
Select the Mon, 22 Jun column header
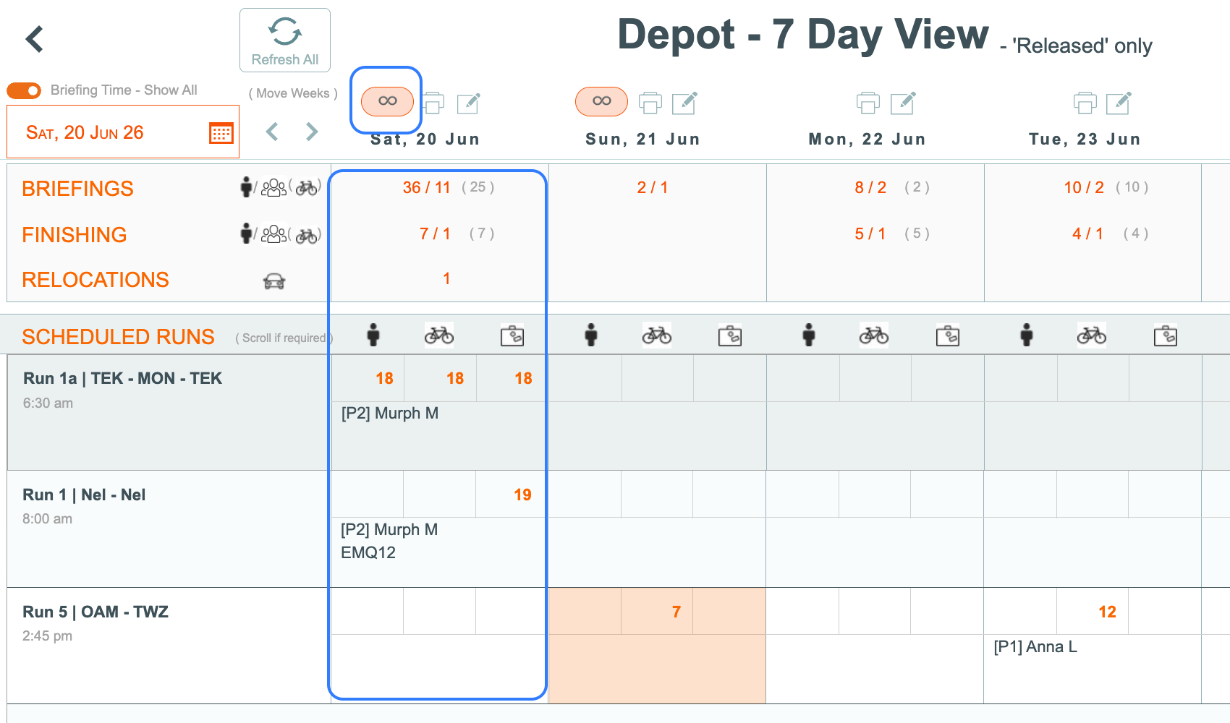[867, 140]
